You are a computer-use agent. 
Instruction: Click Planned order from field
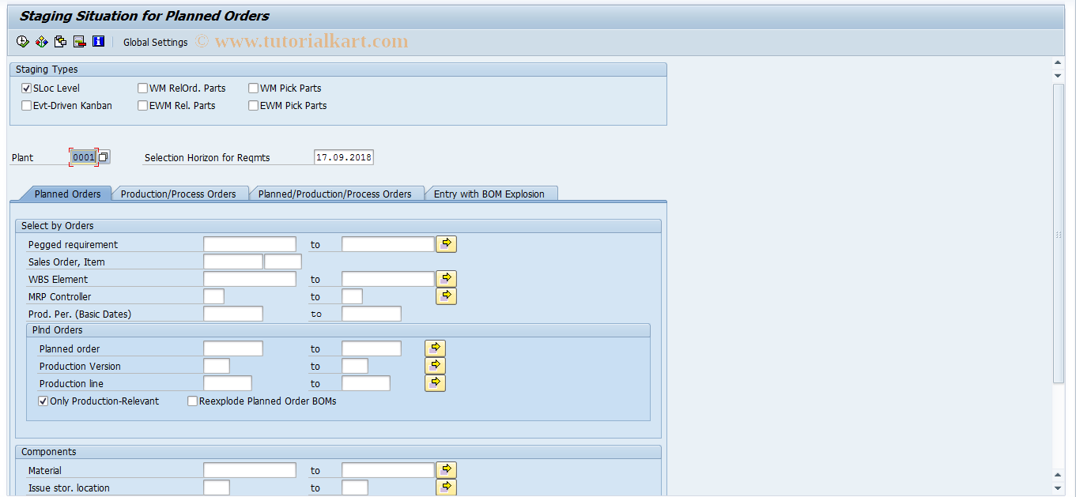coord(233,348)
